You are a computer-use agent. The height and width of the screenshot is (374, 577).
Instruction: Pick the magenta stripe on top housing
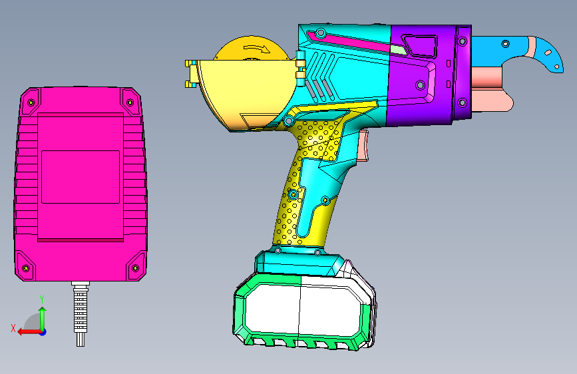click(349, 41)
